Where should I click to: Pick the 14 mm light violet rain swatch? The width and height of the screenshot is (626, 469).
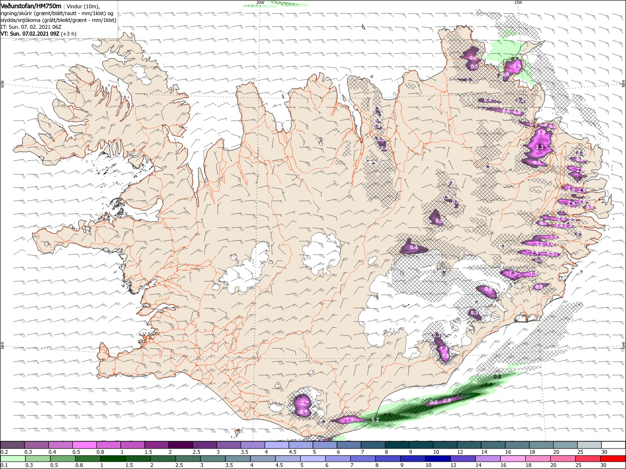tap(488, 459)
